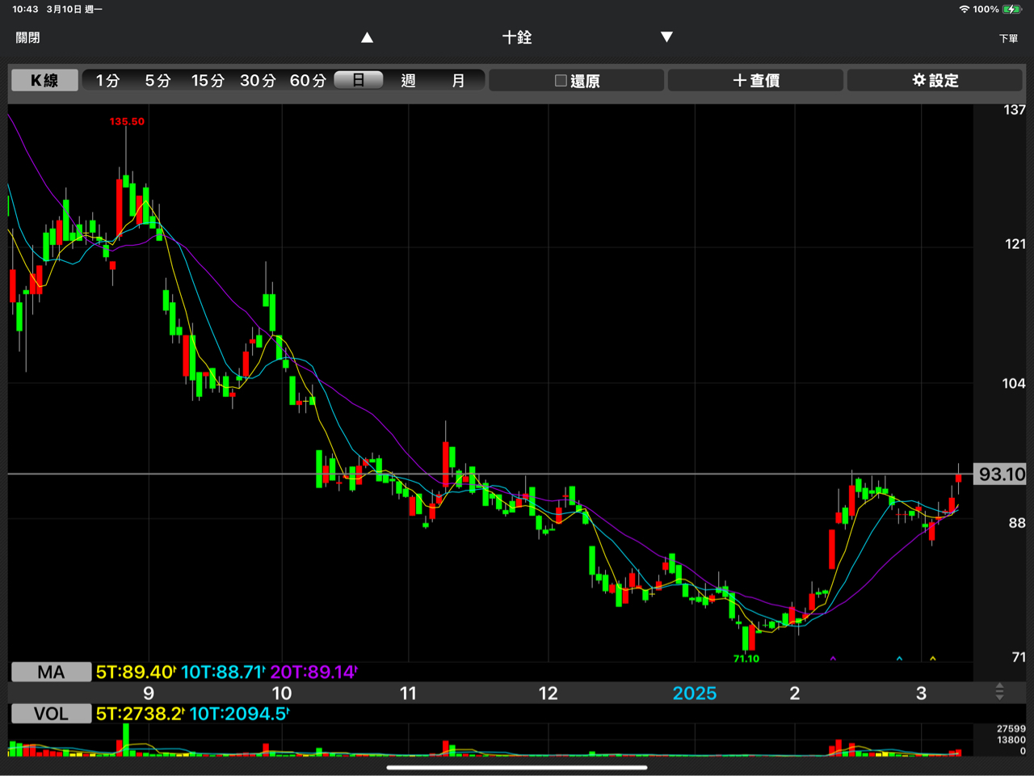Open the 設定 gear settings
Image resolution: width=1034 pixels, height=776 pixels.
point(935,80)
